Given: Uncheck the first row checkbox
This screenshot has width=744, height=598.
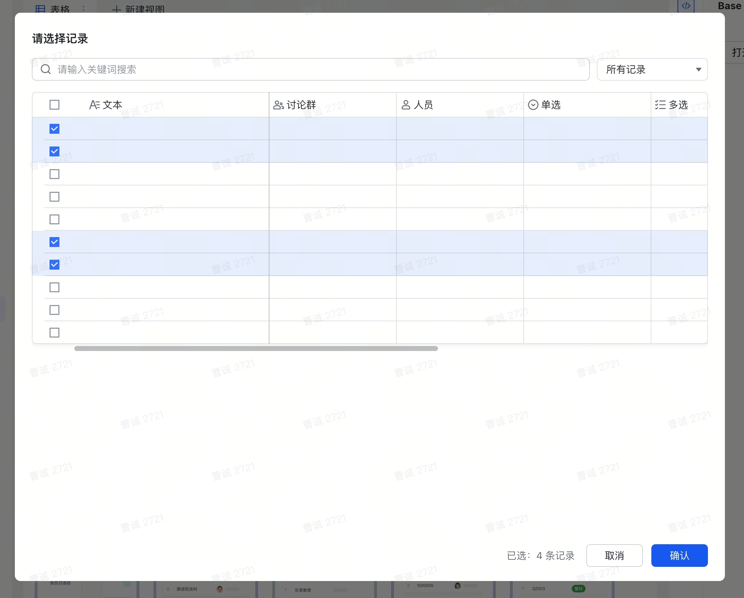Looking at the screenshot, I should [x=54, y=129].
